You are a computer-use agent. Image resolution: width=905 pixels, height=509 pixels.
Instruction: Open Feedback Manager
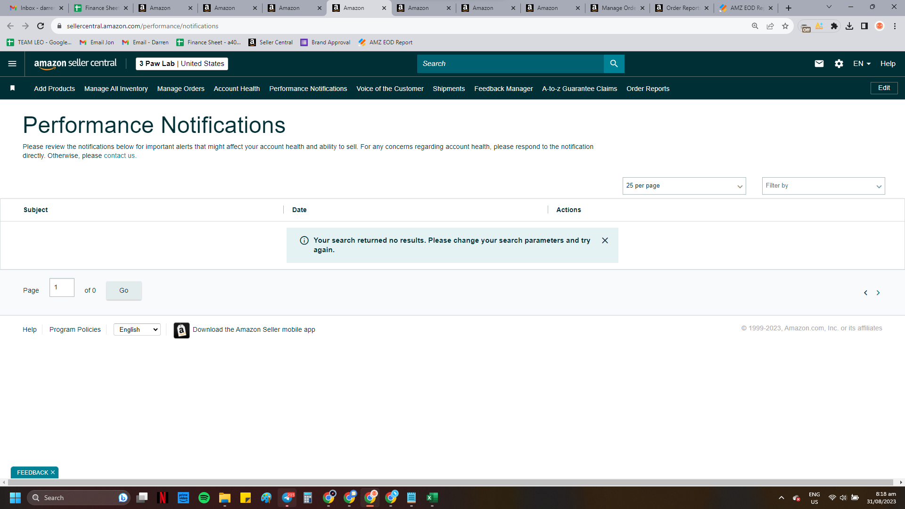pos(503,89)
